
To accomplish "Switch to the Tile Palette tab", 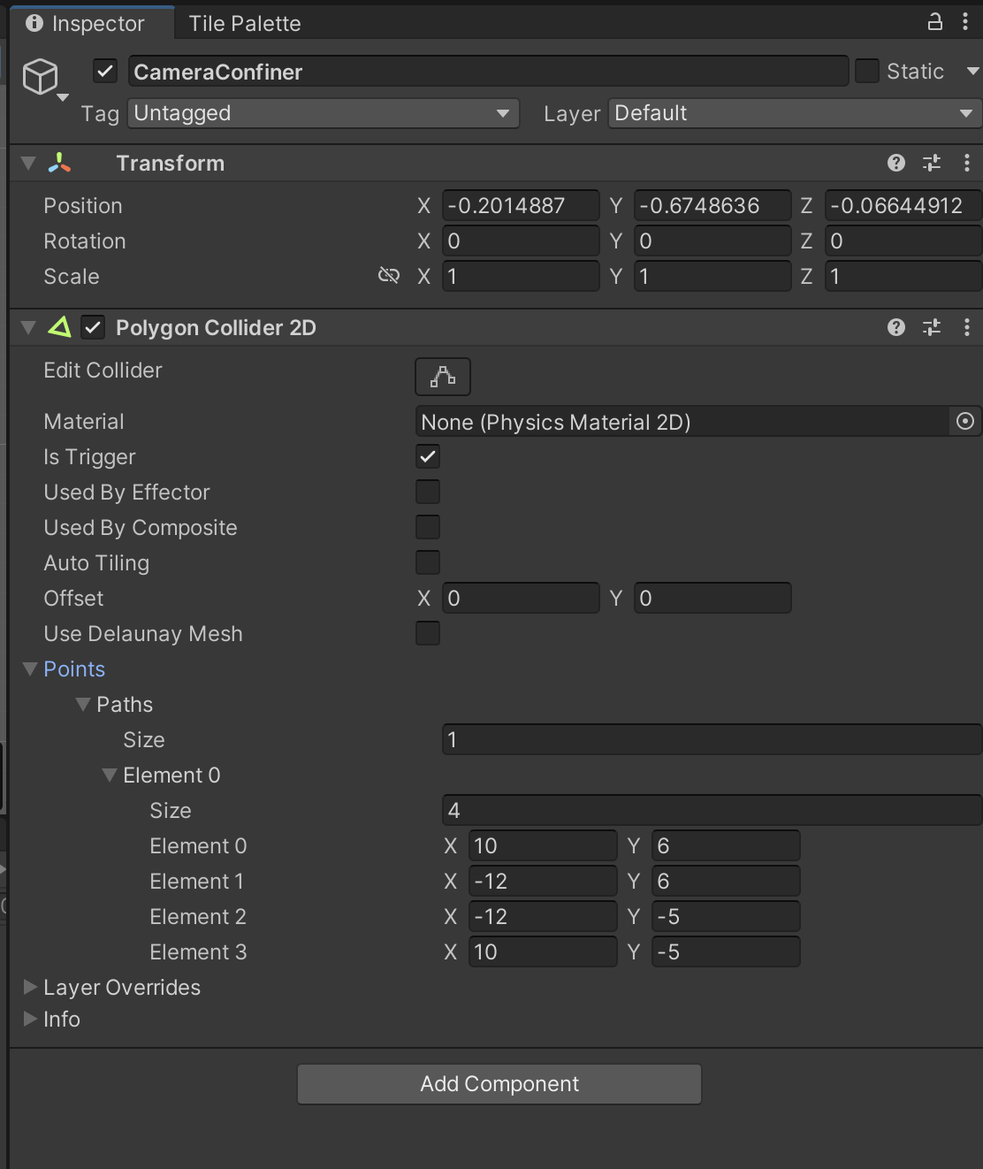I will pyautogui.click(x=245, y=24).
